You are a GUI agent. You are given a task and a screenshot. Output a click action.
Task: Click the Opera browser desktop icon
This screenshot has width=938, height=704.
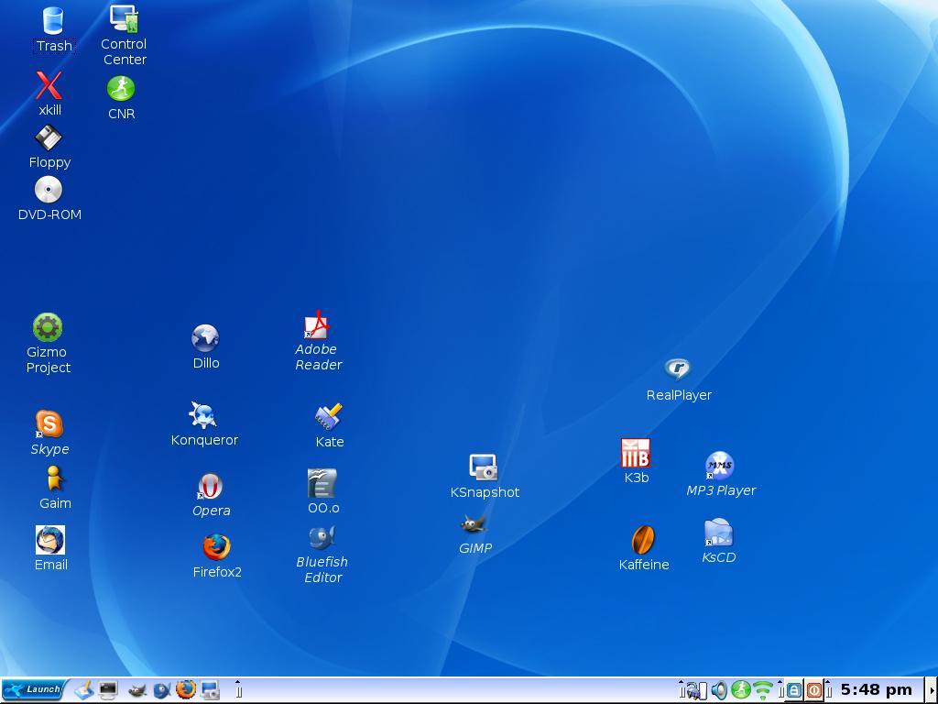[x=210, y=486]
